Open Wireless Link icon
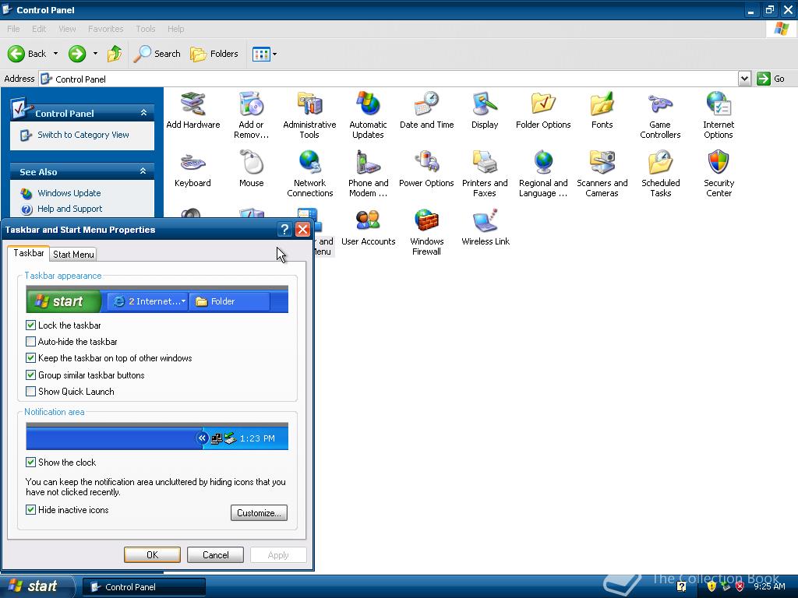Screen dimensions: 798x598 click(485, 227)
